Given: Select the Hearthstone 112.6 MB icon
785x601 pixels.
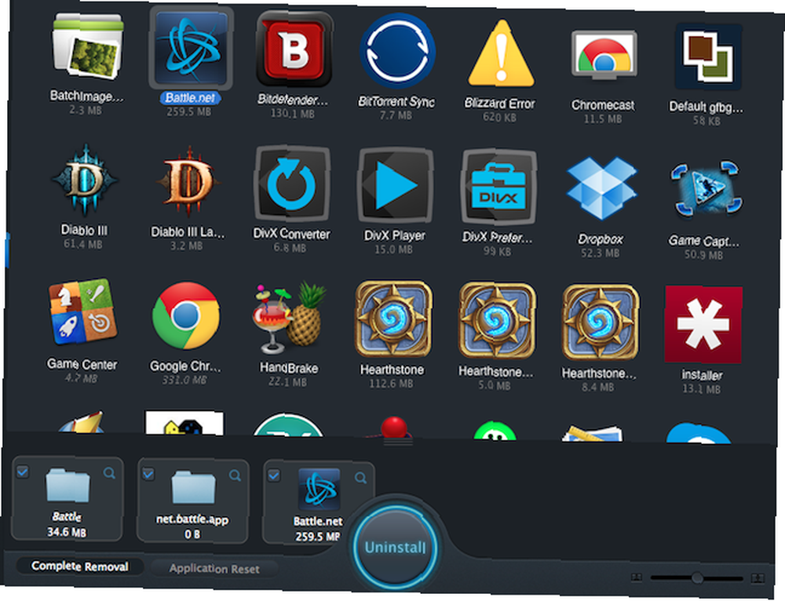Looking at the screenshot, I should 393,319.
